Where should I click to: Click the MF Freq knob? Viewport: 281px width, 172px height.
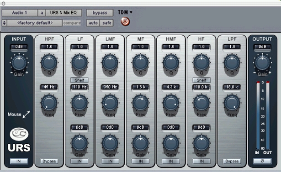pos(141,103)
